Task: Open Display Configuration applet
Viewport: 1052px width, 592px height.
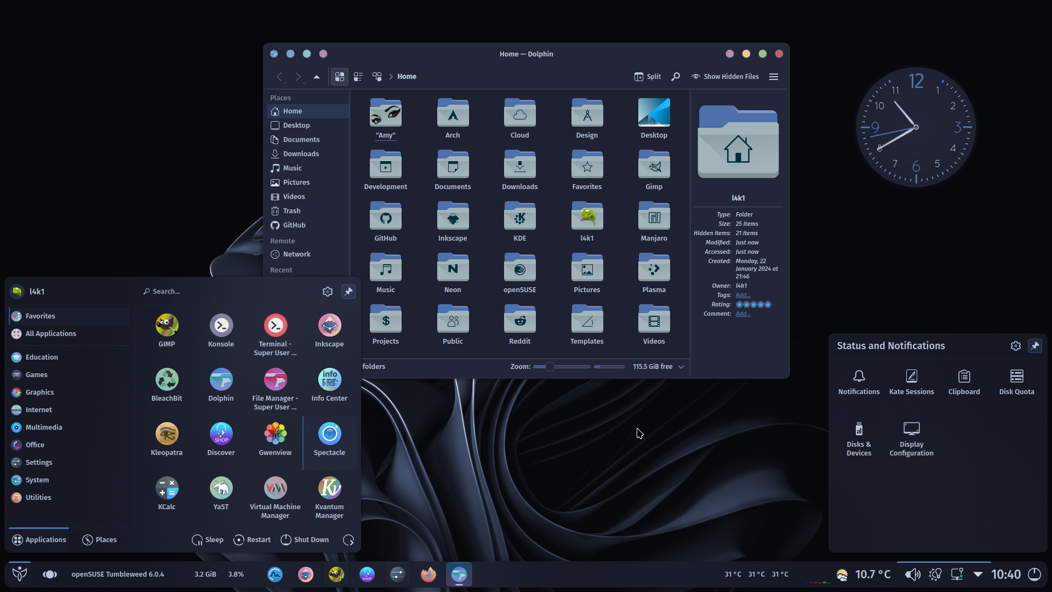Action: (x=911, y=439)
